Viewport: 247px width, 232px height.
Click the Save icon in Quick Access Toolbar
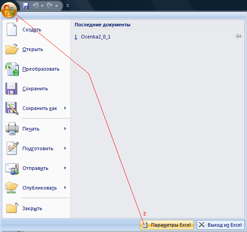[25, 6]
